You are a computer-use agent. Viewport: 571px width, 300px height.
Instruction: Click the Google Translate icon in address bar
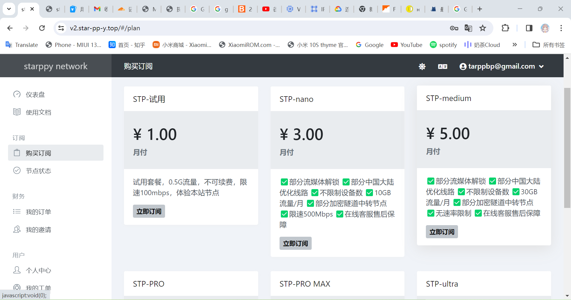point(468,28)
